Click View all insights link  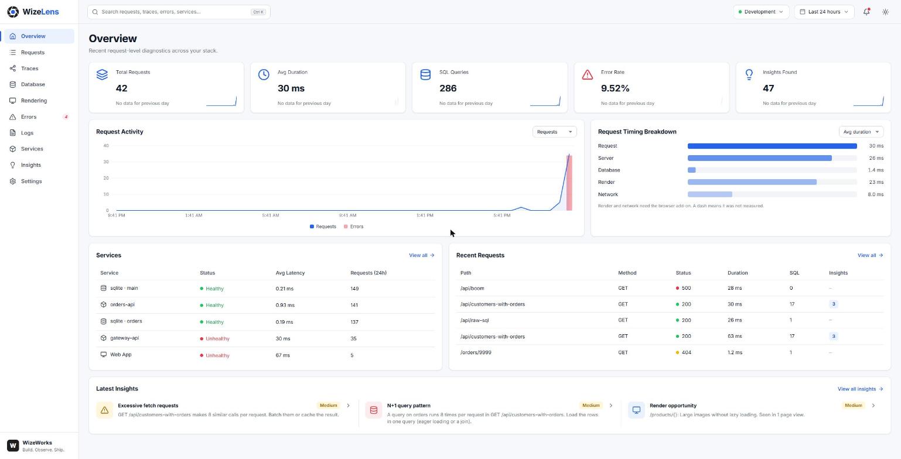pyautogui.click(x=861, y=389)
